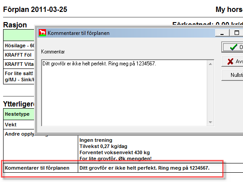Confirm the comment with the green checkmark button
243x182 pixels.
pos(232,47)
